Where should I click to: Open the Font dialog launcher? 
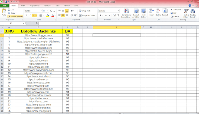pos(55,20)
